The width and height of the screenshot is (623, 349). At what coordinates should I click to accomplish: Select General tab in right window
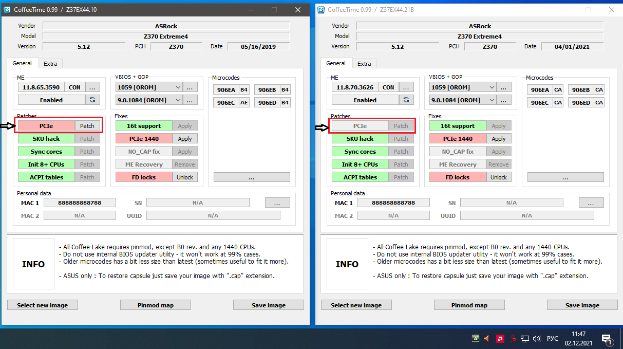tap(336, 63)
